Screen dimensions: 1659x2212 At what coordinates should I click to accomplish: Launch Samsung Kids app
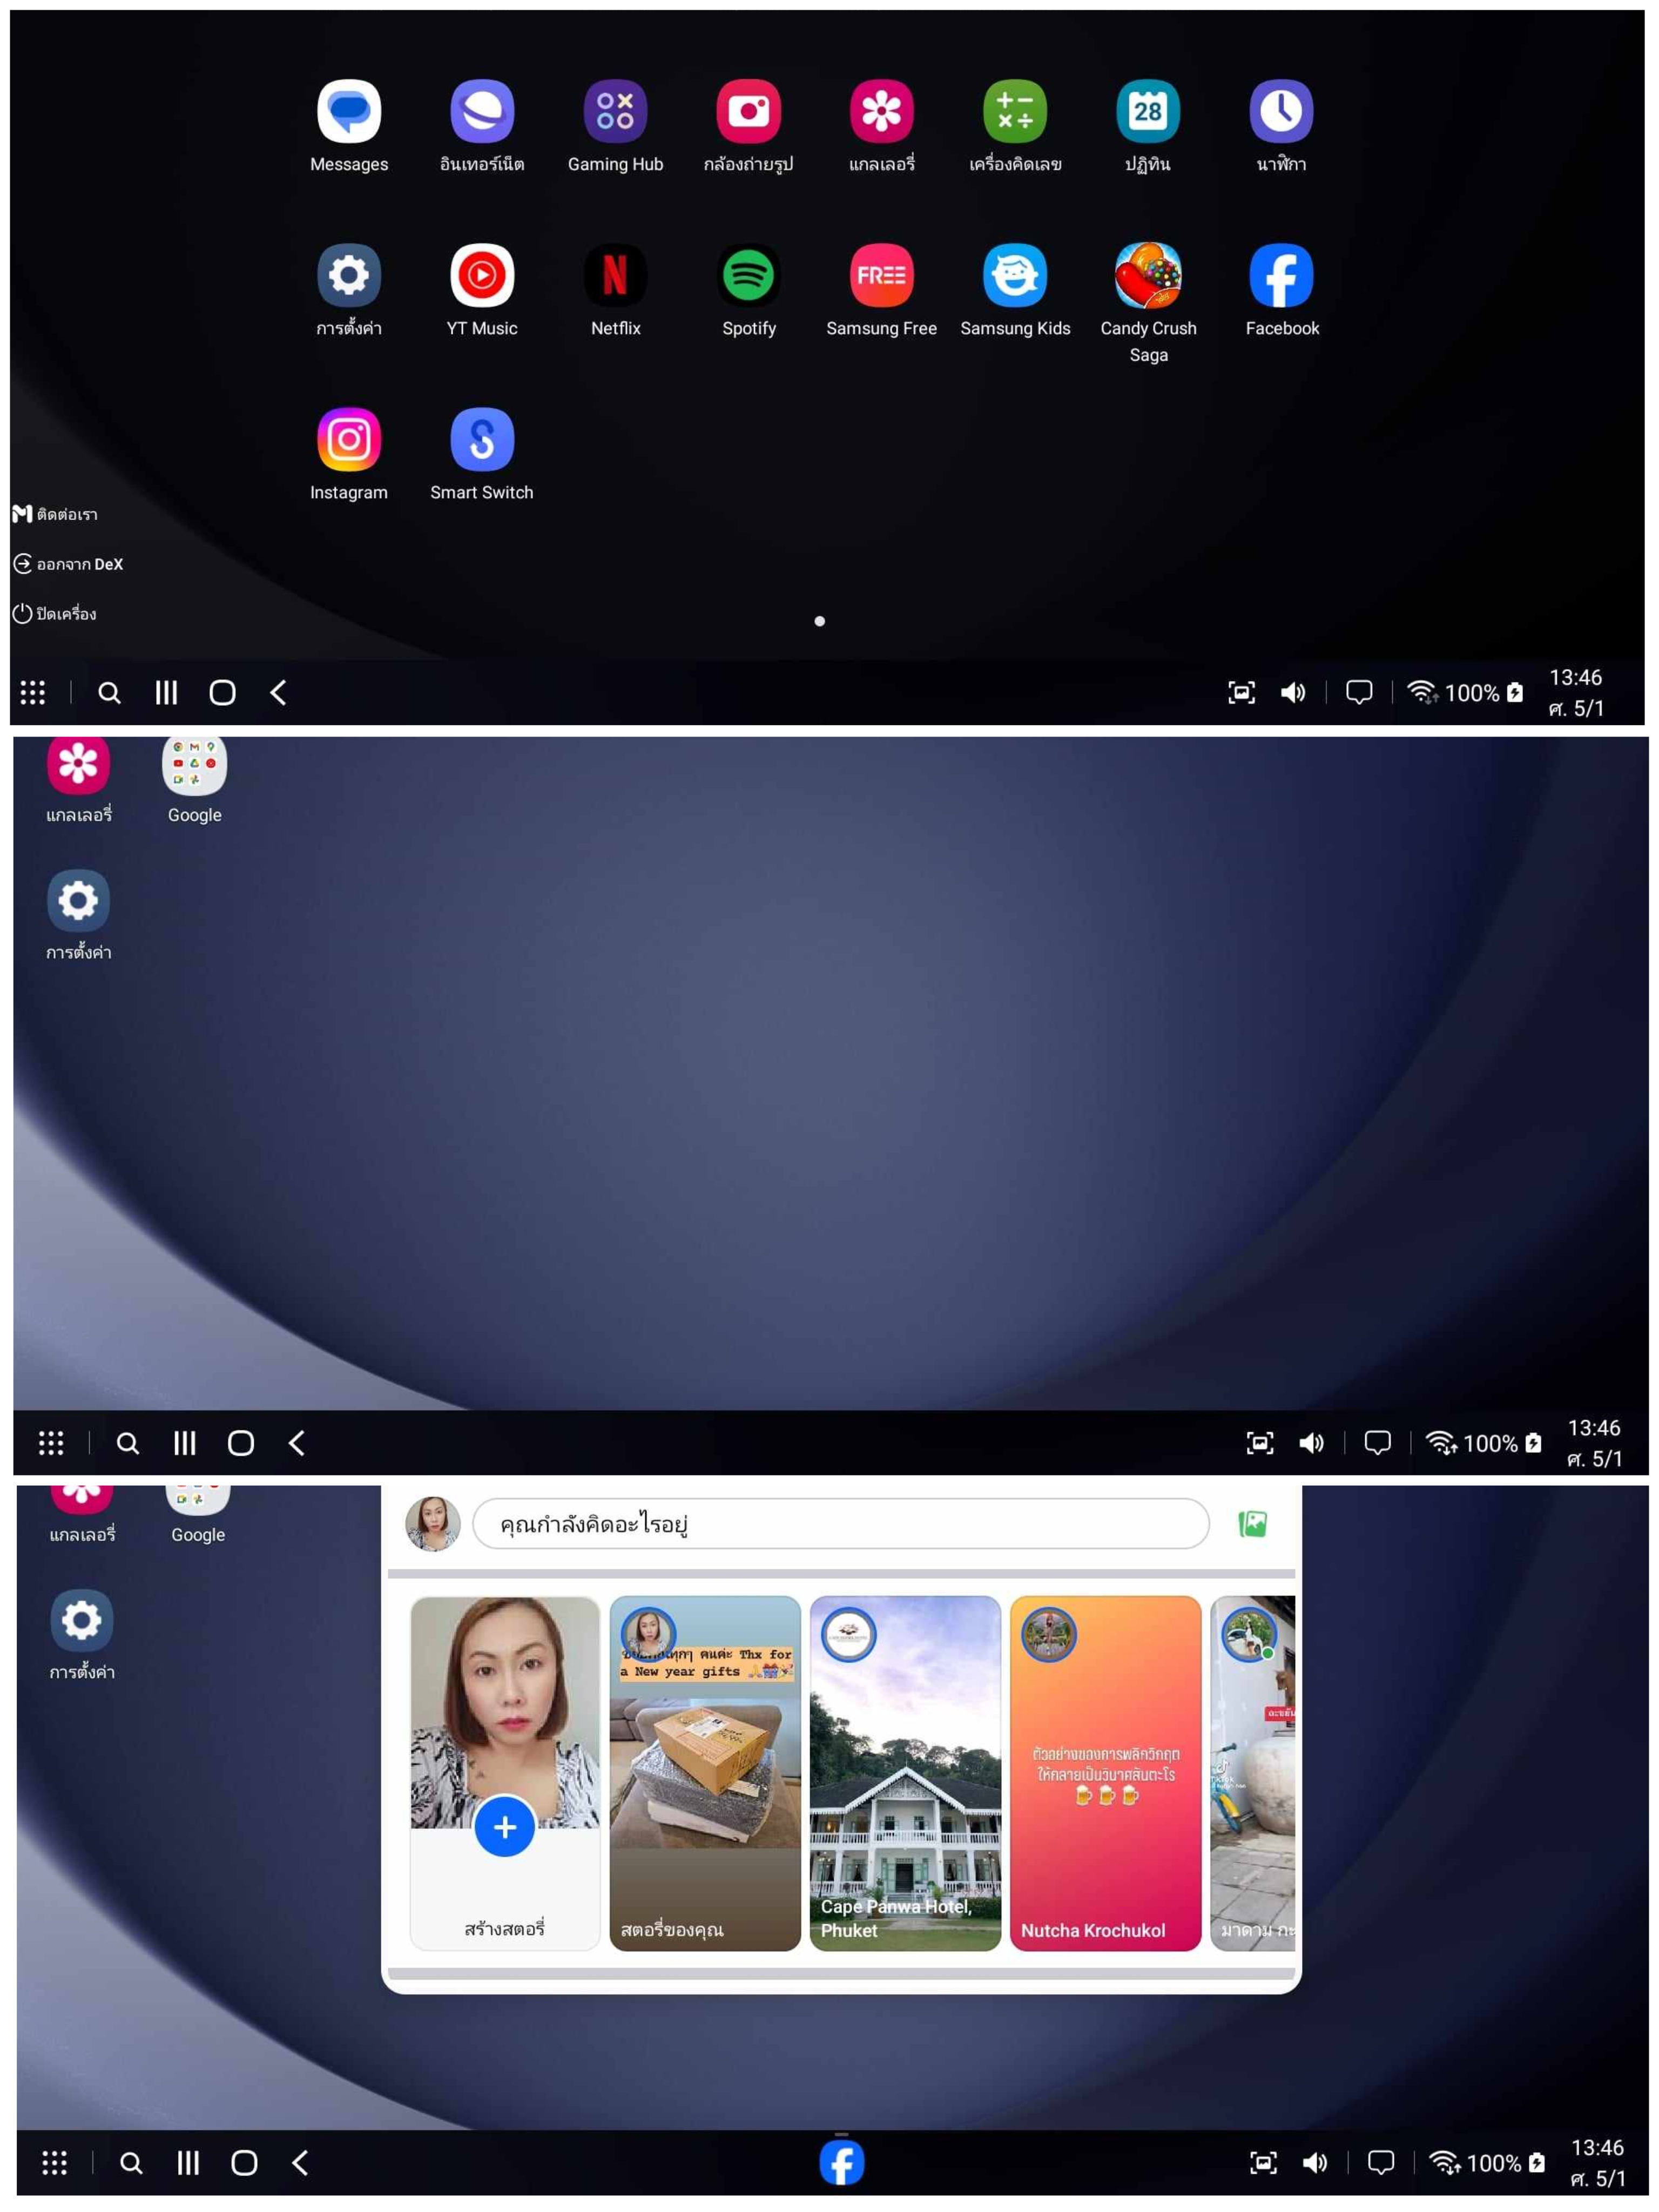(1015, 275)
